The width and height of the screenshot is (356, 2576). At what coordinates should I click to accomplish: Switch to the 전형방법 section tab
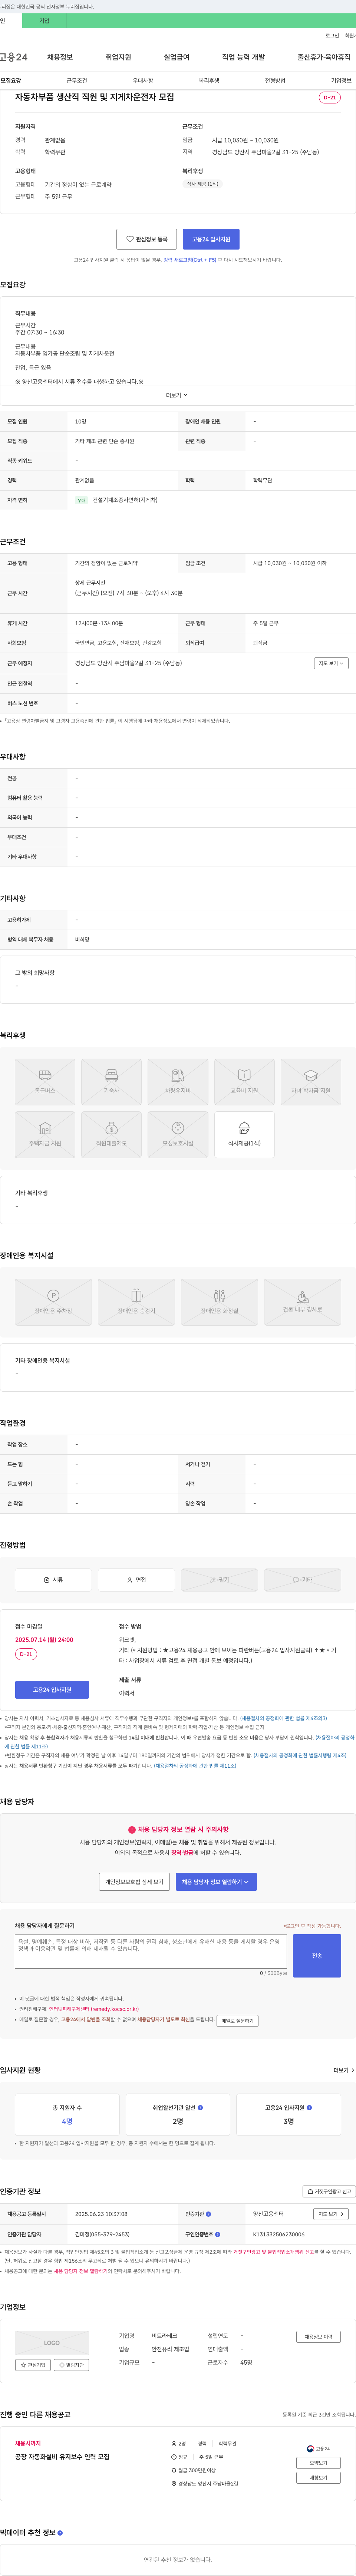(275, 80)
